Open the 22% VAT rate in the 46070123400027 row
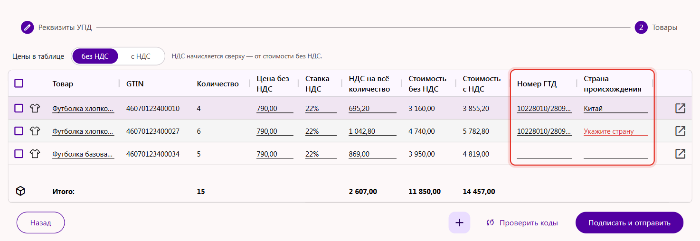This screenshot has height=241, width=700. coord(321,131)
